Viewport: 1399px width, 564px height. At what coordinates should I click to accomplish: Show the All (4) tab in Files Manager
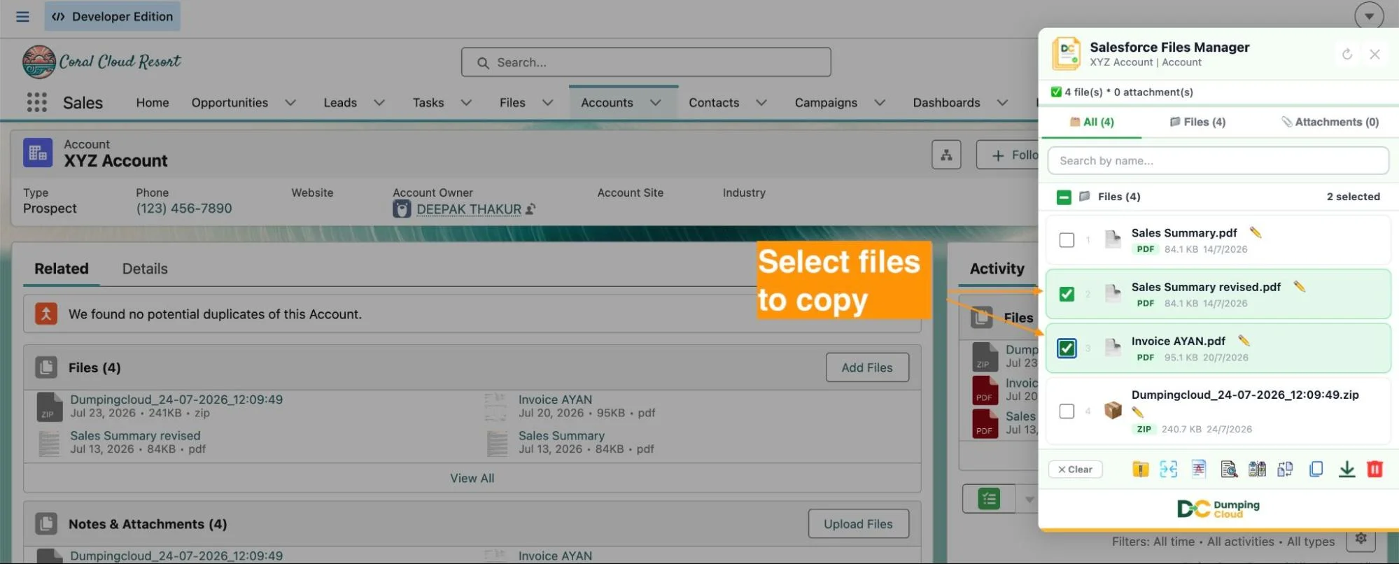pos(1092,122)
